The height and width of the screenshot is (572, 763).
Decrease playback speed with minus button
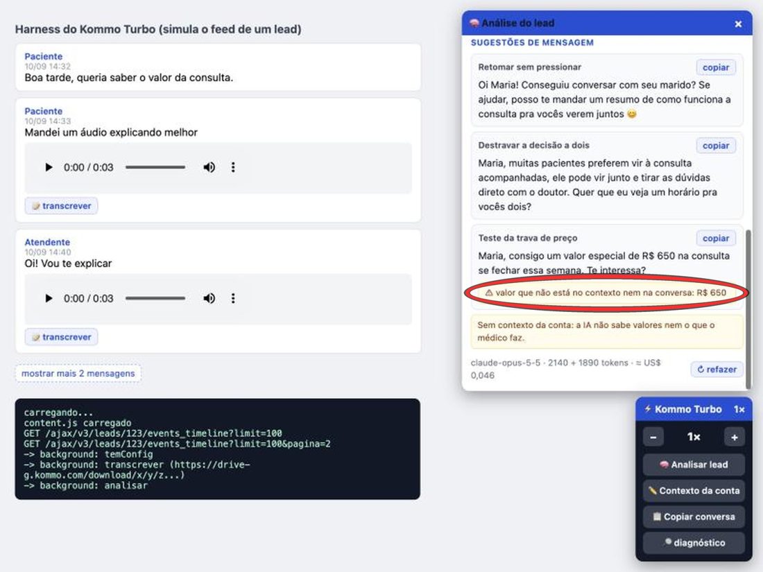tap(653, 437)
